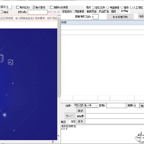The width and height of the screenshot is (144, 144).
Task: Open the 搜索页面 tab
Action: pos(92,12)
